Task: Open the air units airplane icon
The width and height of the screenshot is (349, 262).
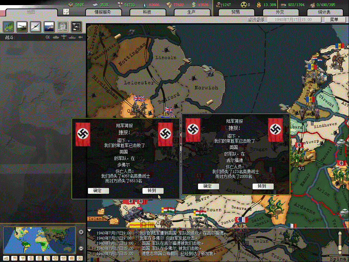Action: pyautogui.click(x=35, y=27)
